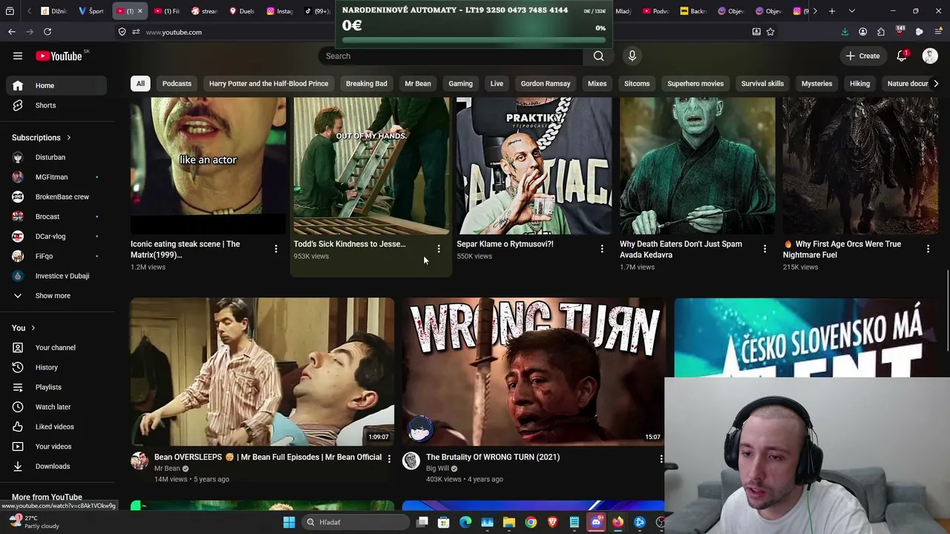Open File Explorer from the taskbar
Viewport: 950px width, 534px height.
pyautogui.click(x=509, y=522)
